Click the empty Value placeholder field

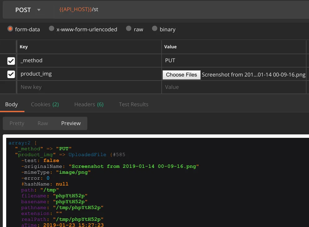pos(234,87)
